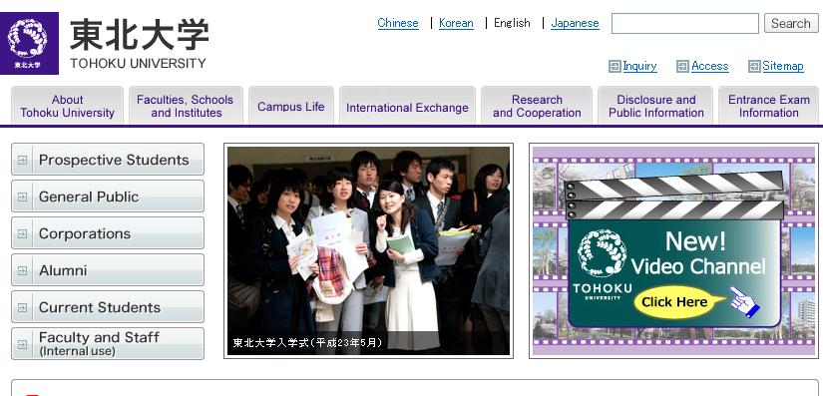Click the Search button
This screenshot has width=823, height=396.
click(x=791, y=23)
